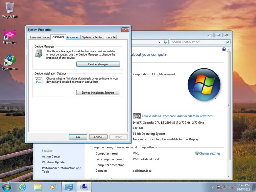Click the collabnet.local domain value
The image size is (256, 192).
142,170
